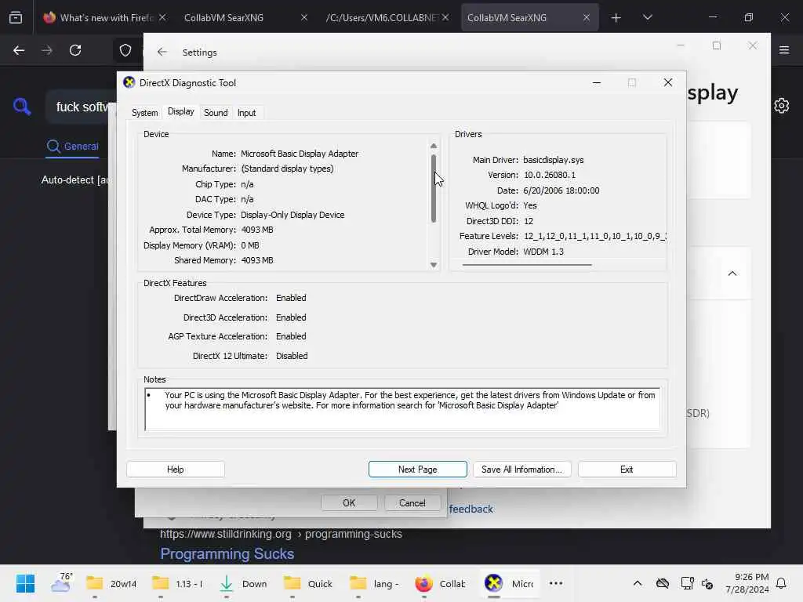
Task: Click Cancel in the dialog behind DxDiag
Action: tap(412, 502)
